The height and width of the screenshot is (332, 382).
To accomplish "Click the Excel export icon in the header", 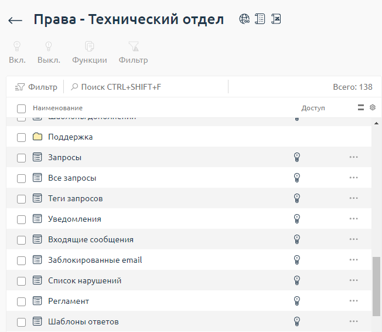I will point(275,19).
